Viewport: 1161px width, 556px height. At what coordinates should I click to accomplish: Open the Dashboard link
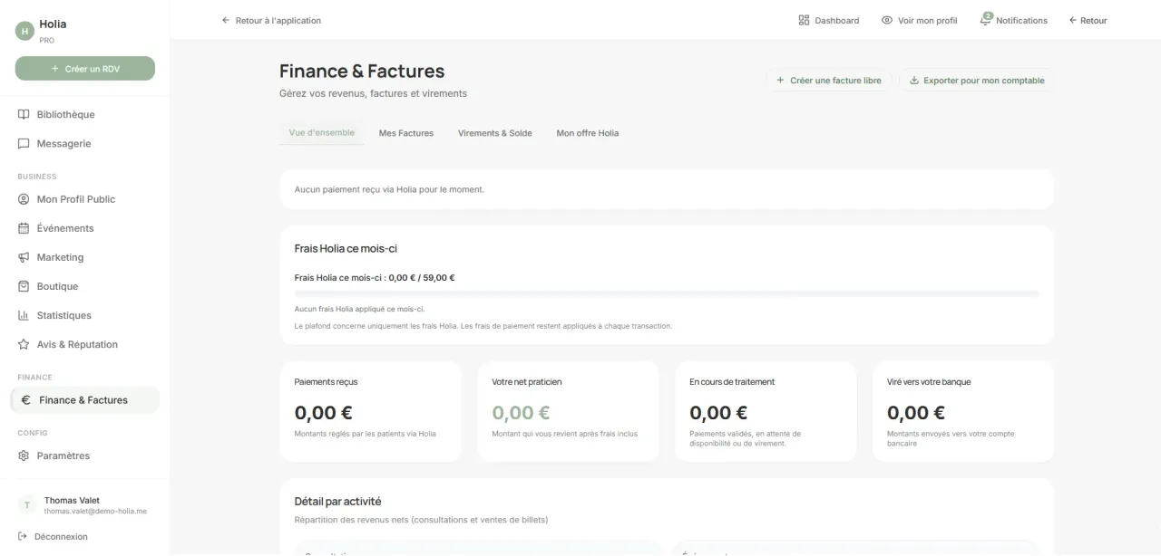click(829, 20)
